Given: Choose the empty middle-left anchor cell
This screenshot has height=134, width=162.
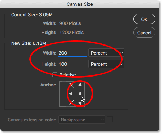Looking at the screenshot, I should point(64,94).
